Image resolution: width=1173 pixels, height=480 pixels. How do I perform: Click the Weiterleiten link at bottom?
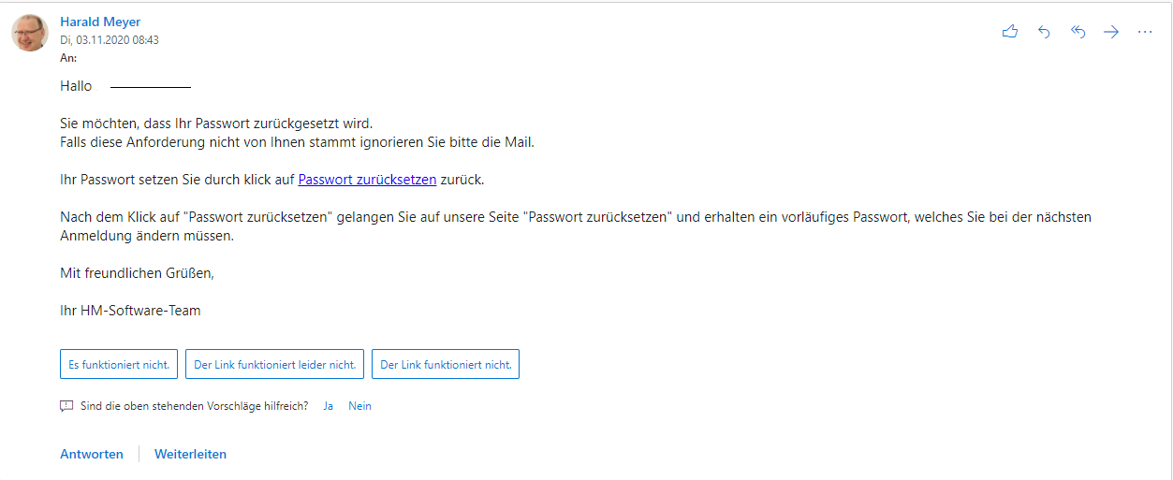(190, 454)
